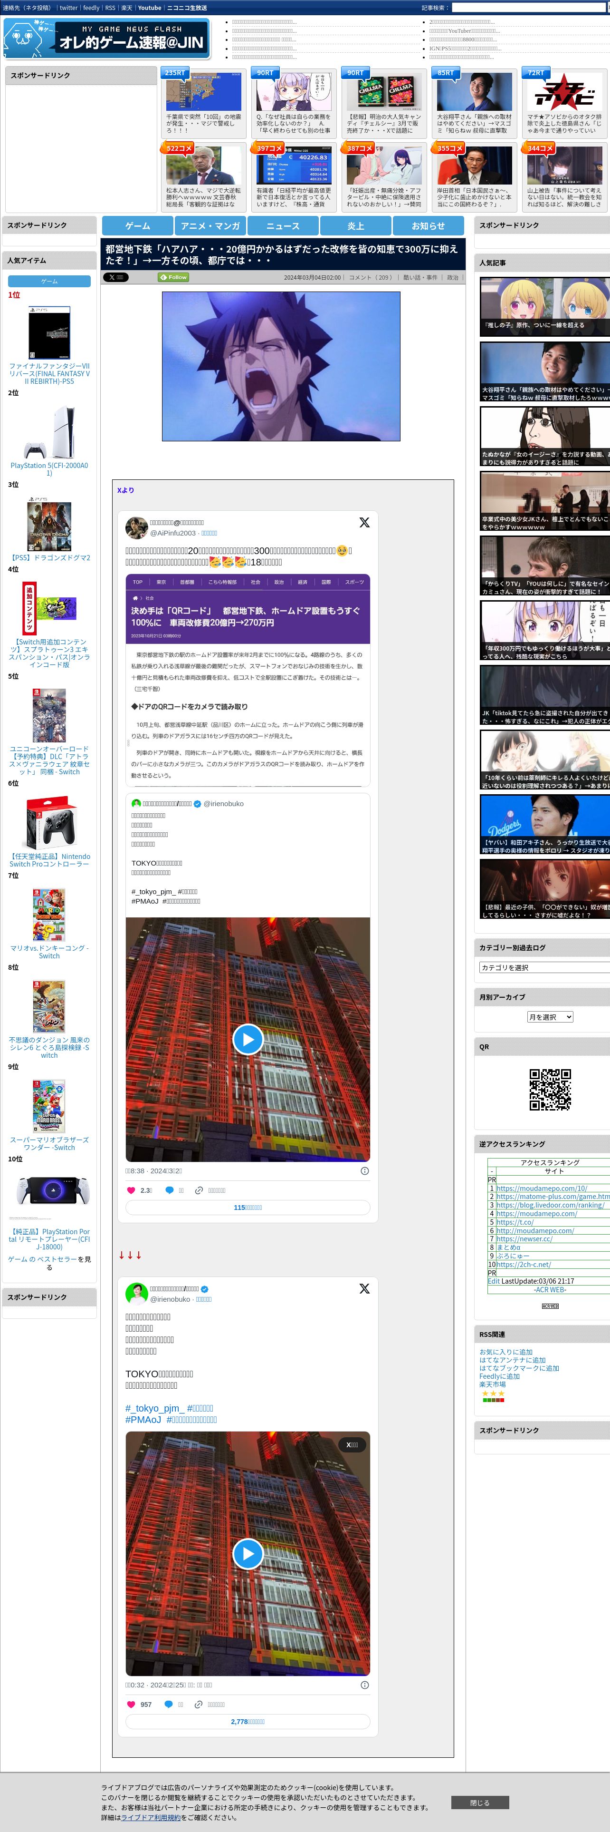This screenshot has height=1832, width=610.
Task: Open 推しの子 popular article thumbnail
Action: (x=544, y=306)
